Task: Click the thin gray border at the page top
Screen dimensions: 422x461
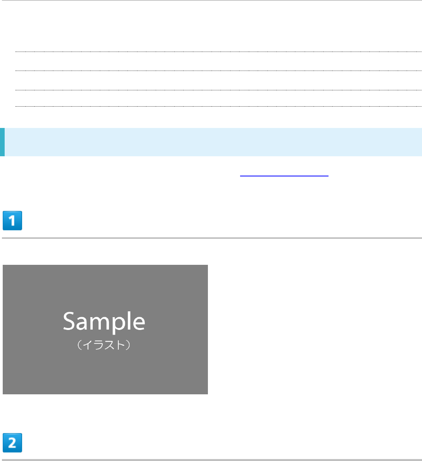Action: (211, 0)
